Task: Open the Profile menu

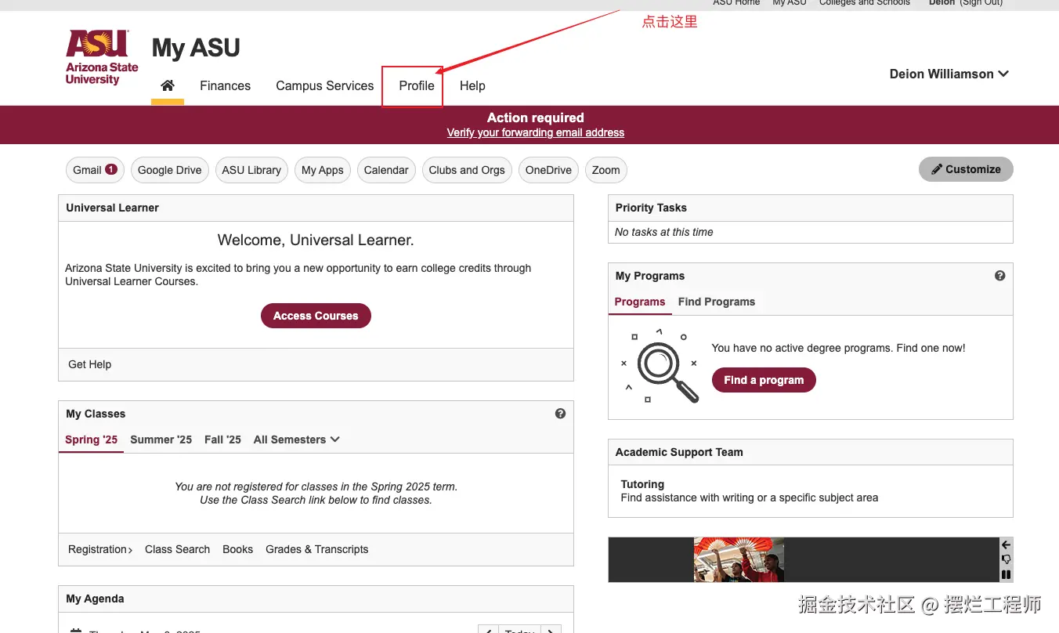Action: click(x=417, y=85)
